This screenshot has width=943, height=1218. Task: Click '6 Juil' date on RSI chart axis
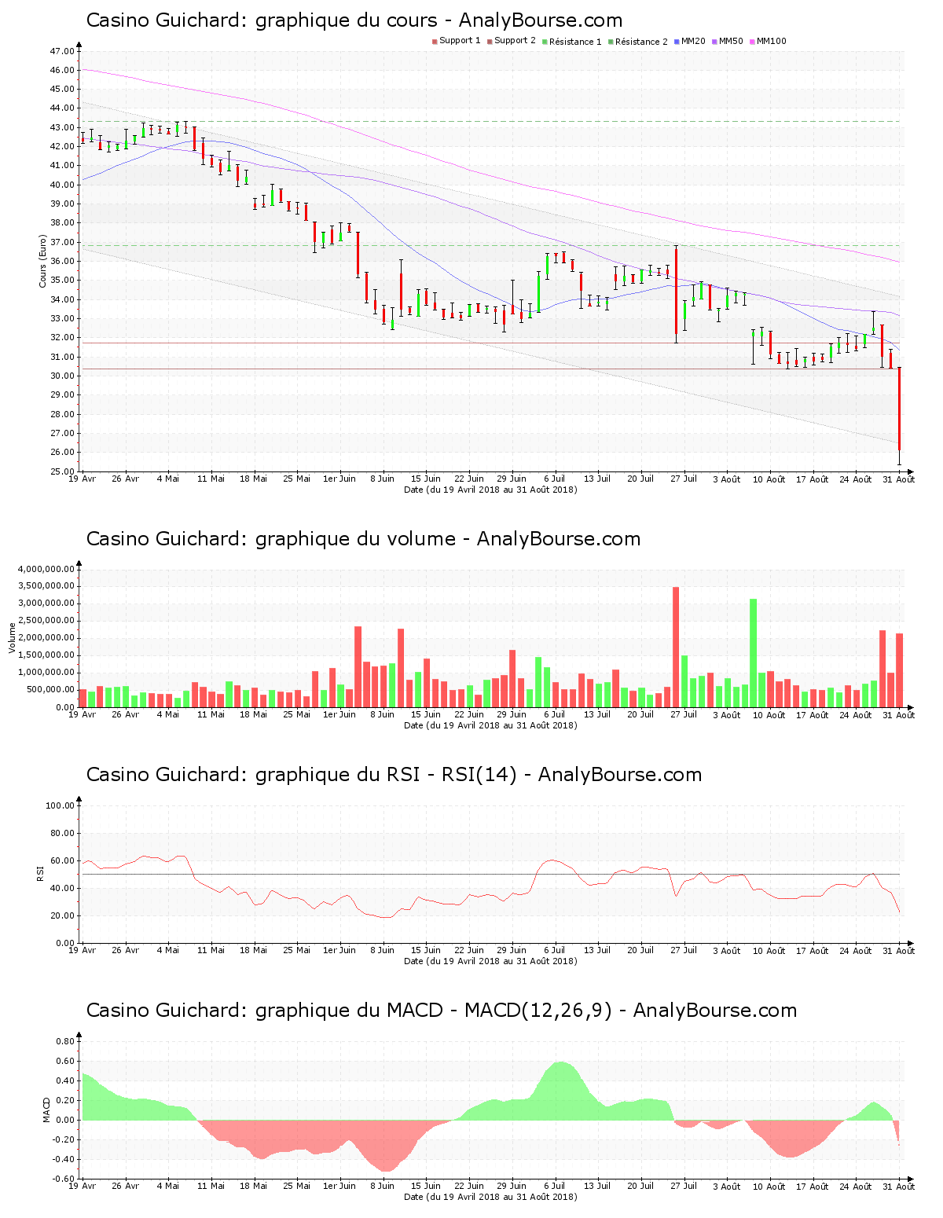(555, 950)
